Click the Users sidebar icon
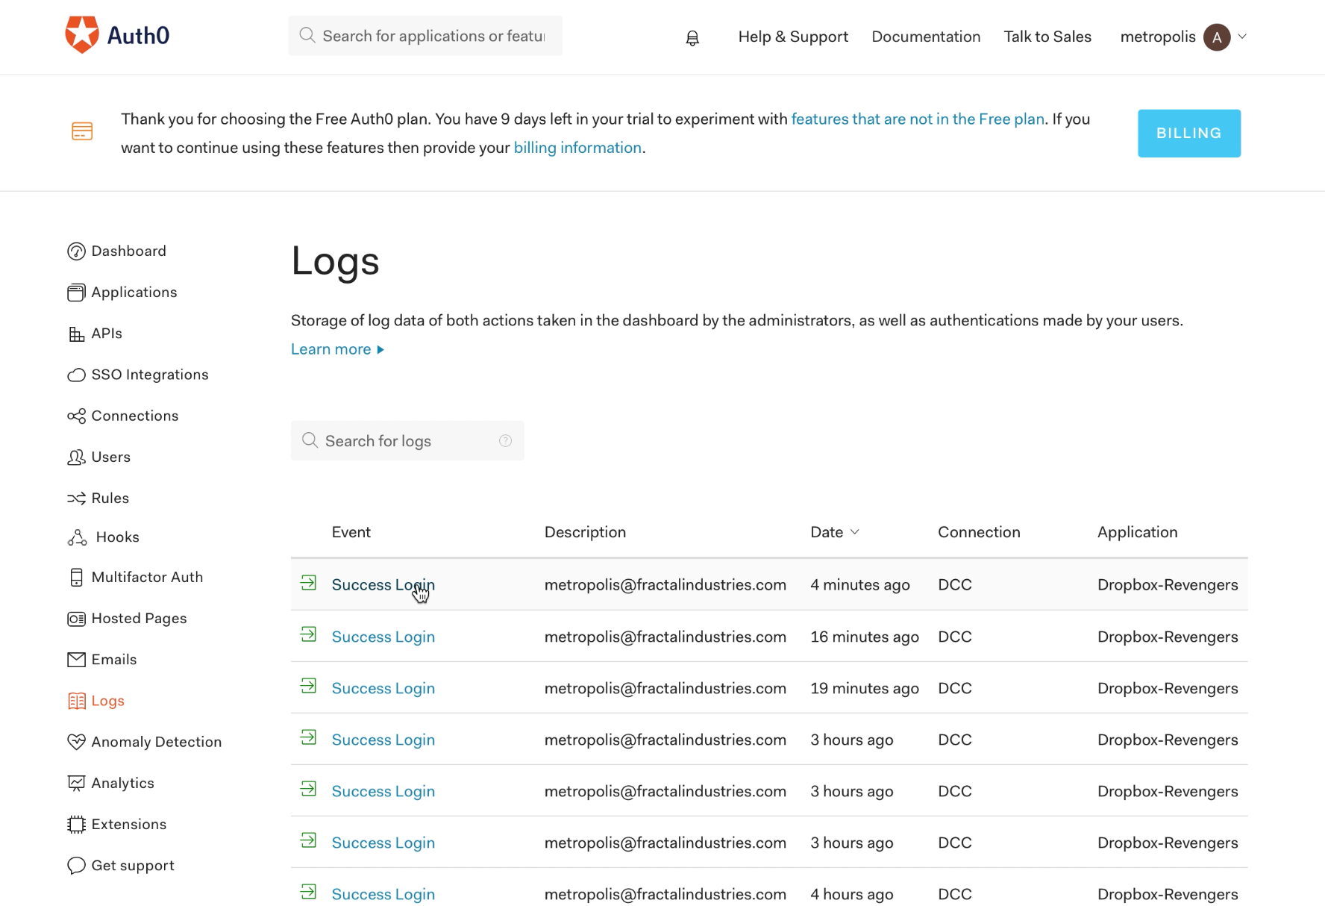The image size is (1325, 906). [x=76, y=457]
